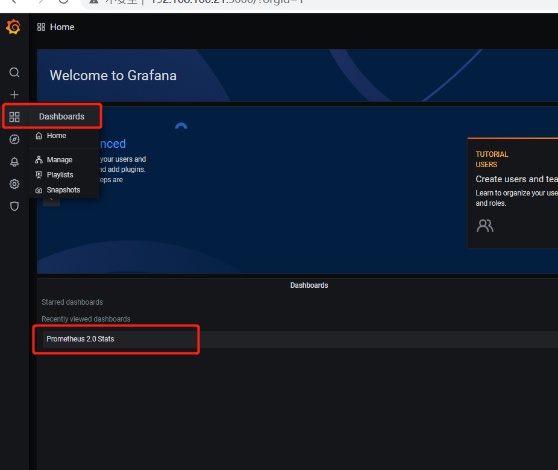The height and width of the screenshot is (470, 558).
Task: Click the Welcome to Grafana heading
Action: [x=113, y=75]
